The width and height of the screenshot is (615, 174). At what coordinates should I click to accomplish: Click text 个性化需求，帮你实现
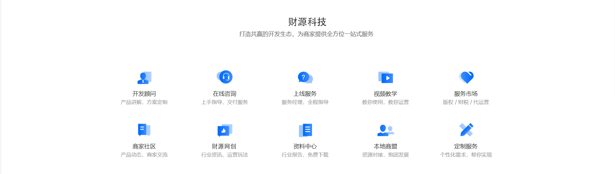[466, 155]
